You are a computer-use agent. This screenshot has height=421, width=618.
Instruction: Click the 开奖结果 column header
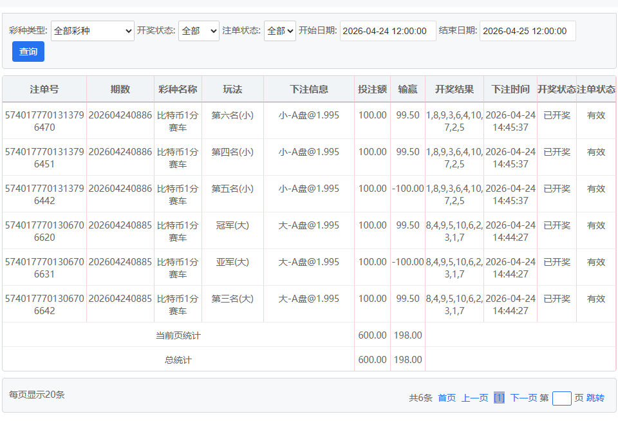coord(454,89)
